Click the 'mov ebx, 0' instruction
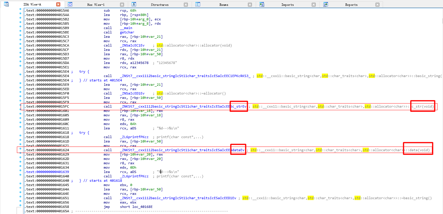Viewport: 443px width, 214px height. (x=118, y=185)
